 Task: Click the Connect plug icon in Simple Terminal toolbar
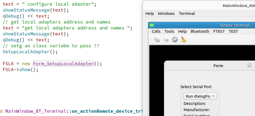pyautogui.click(x=157, y=39)
